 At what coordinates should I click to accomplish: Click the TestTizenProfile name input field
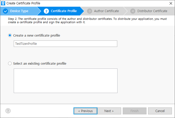(x=65, y=44)
